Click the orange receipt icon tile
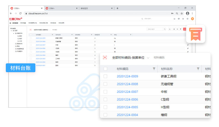The height and width of the screenshot is (127, 219). pyautogui.click(x=195, y=34)
